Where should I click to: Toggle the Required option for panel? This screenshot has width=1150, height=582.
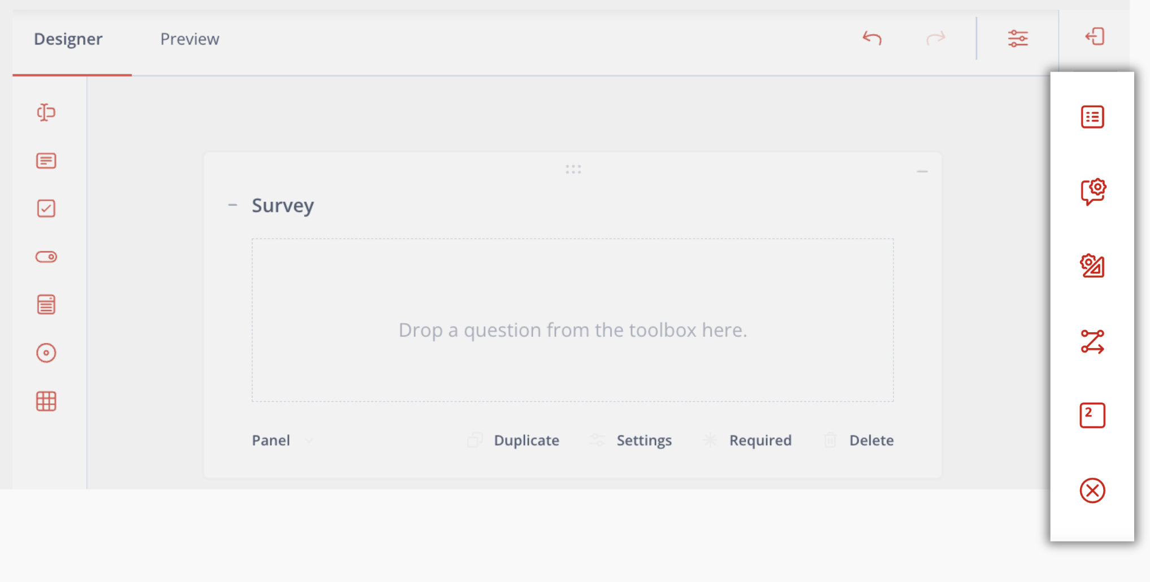748,440
